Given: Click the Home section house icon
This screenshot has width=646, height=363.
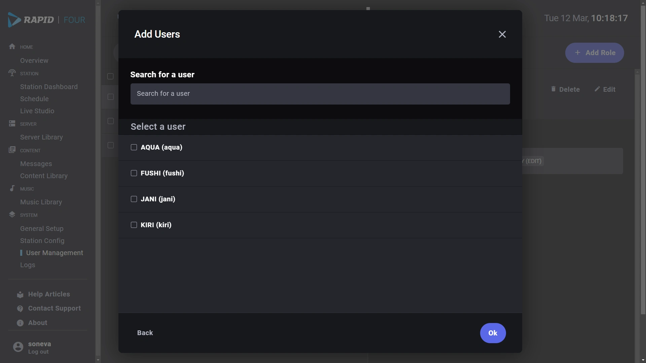Looking at the screenshot, I should [12, 46].
